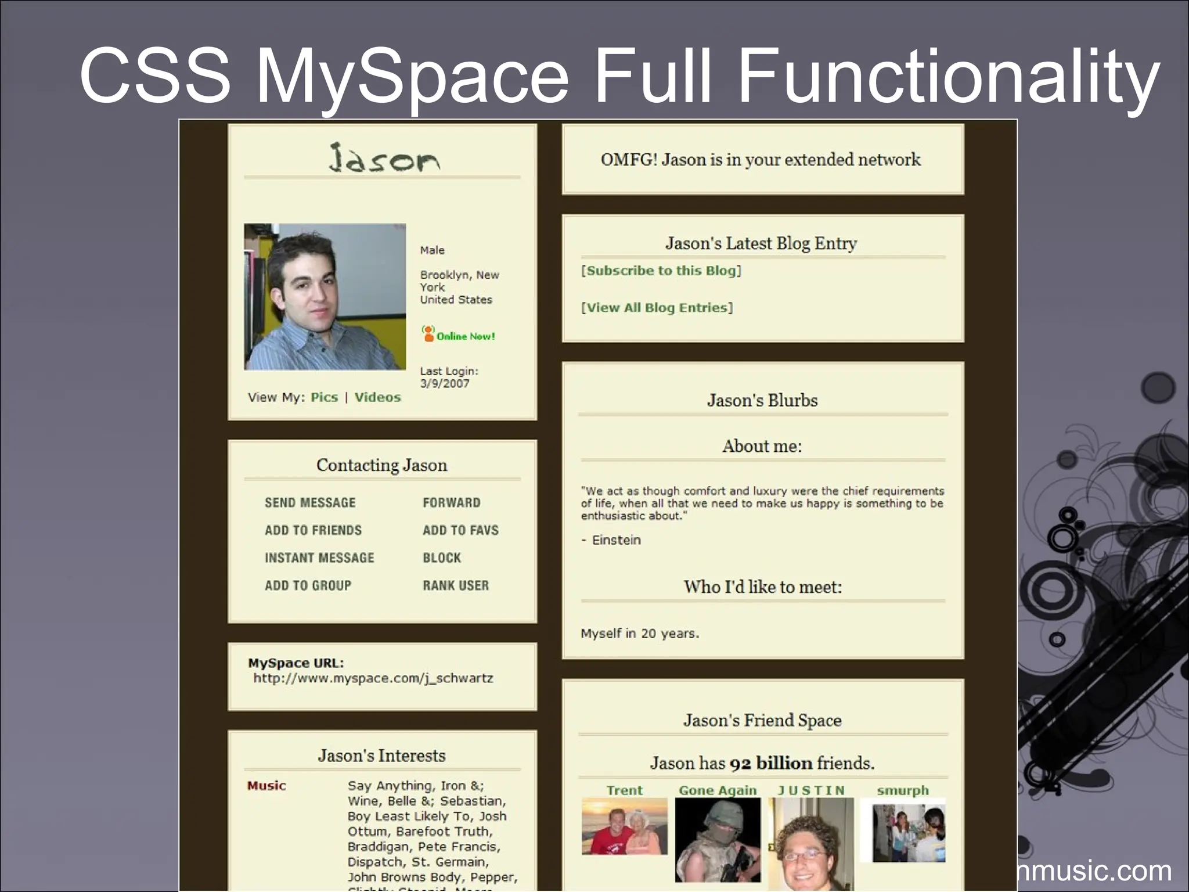1189x892 pixels.
Task: Click JUSTIN's friend thumbnail photo
Action: [x=811, y=844]
